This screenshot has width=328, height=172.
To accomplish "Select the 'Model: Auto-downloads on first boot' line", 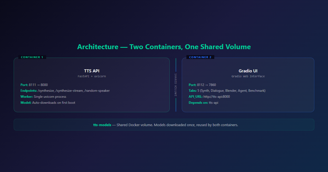I will (48, 103).
